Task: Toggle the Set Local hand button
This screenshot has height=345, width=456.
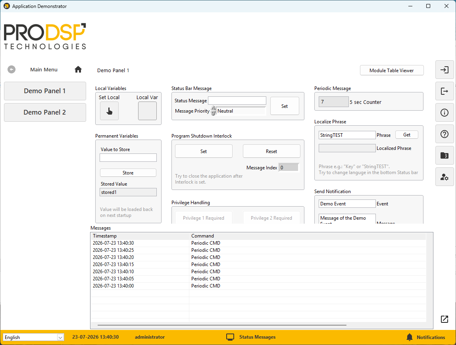Action: tap(110, 111)
